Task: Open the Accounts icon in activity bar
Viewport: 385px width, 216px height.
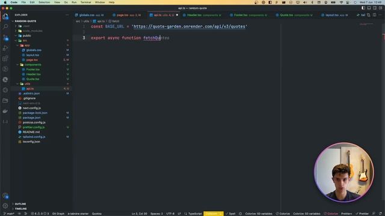Action: [5, 196]
